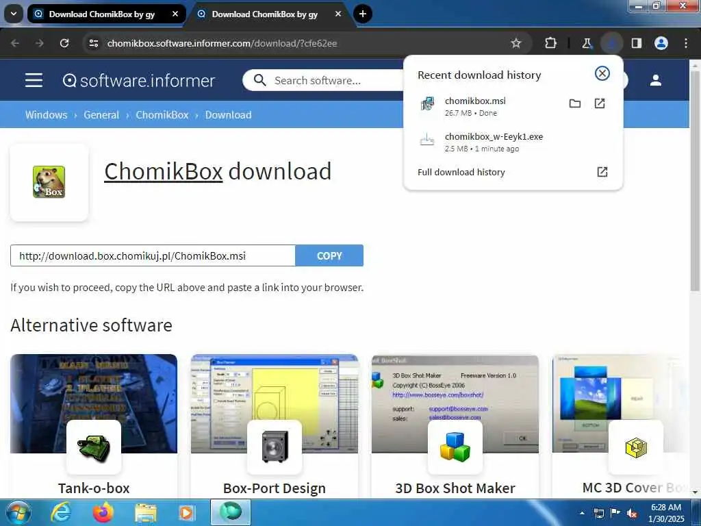
Task: Open the browser side panel
Action: point(636,43)
